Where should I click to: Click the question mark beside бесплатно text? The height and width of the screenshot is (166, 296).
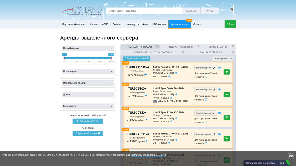point(206,76)
